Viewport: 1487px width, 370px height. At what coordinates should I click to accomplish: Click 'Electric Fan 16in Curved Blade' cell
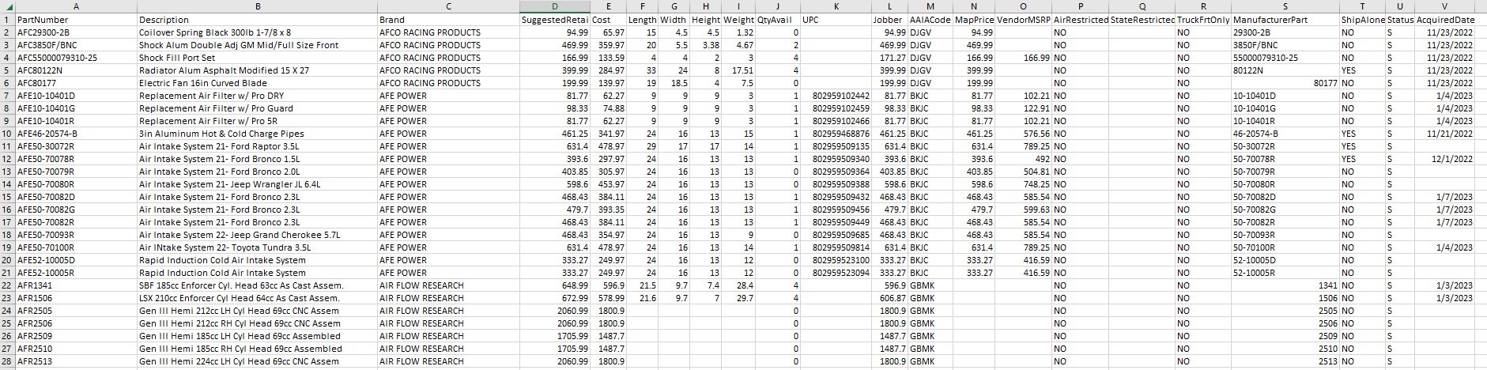257,83
